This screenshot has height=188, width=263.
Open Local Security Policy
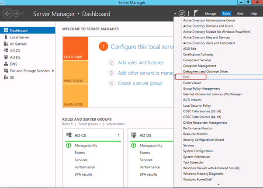point(197,105)
